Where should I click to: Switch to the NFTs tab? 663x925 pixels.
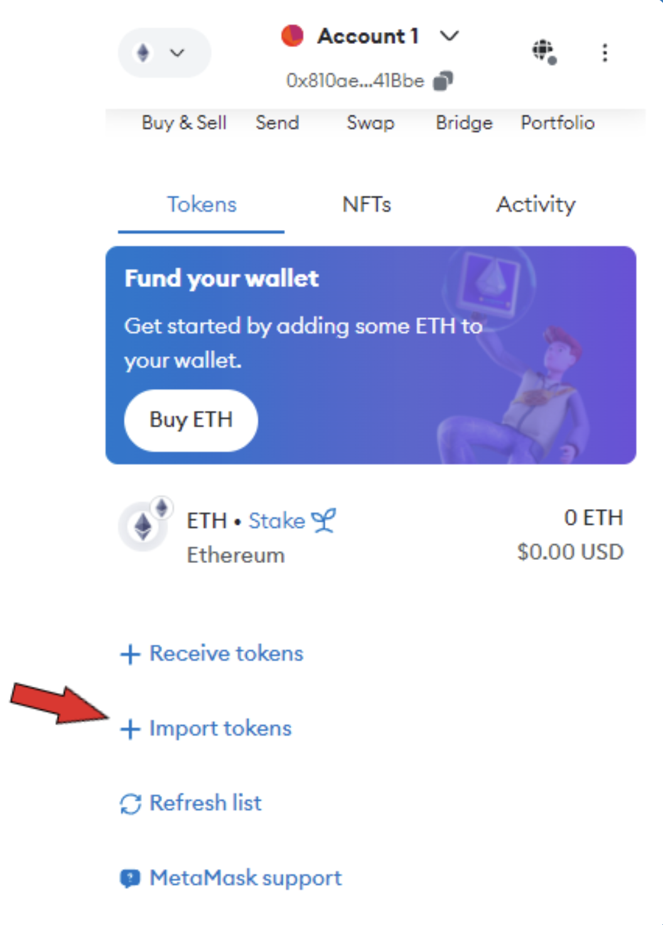[x=367, y=204]
